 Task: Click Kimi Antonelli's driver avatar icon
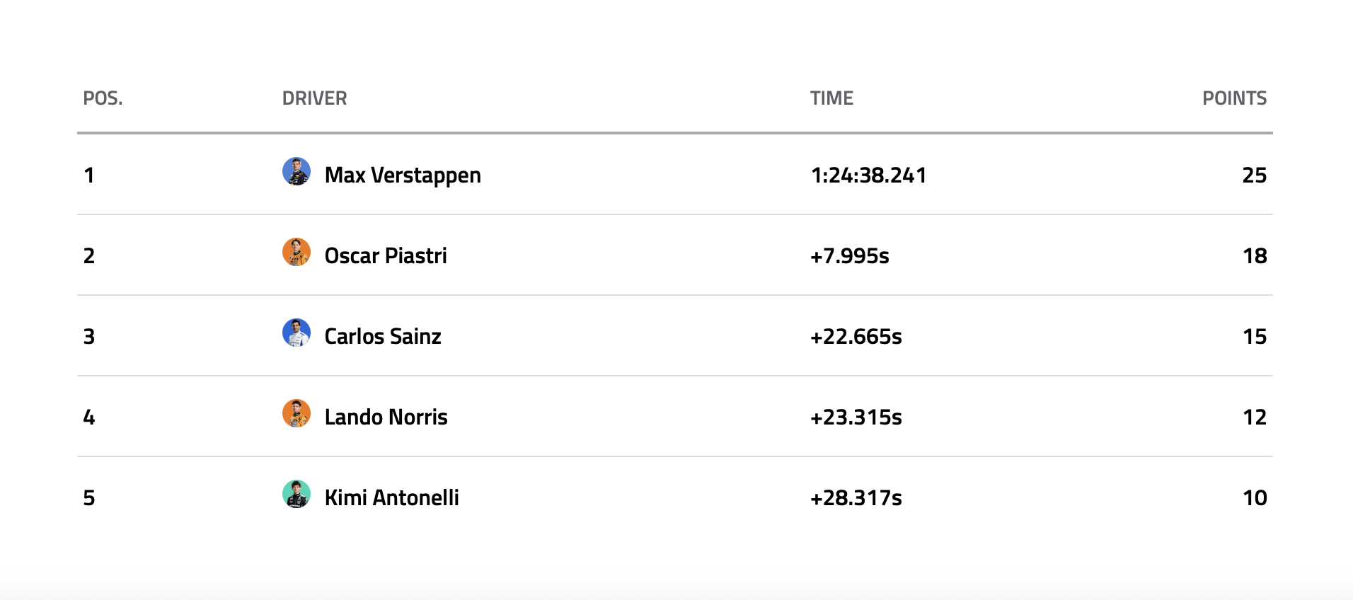(x=296, y=495)
